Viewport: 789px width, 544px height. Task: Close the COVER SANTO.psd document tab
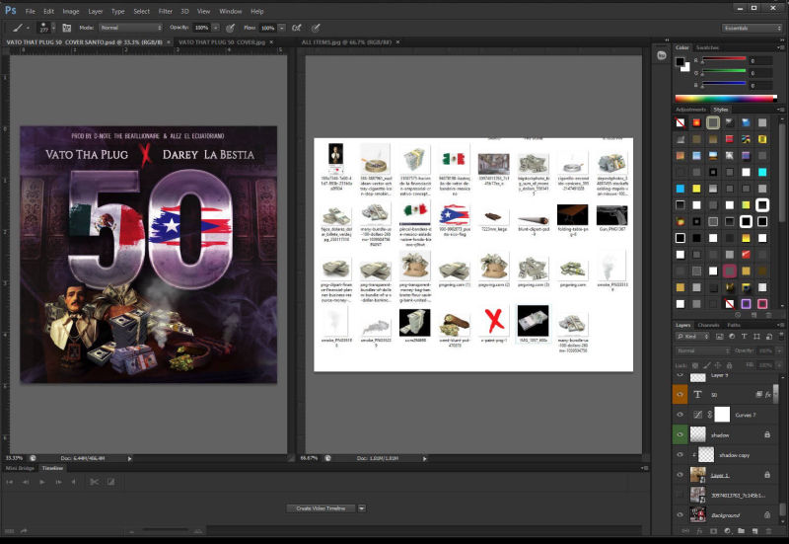pos(168,42)
